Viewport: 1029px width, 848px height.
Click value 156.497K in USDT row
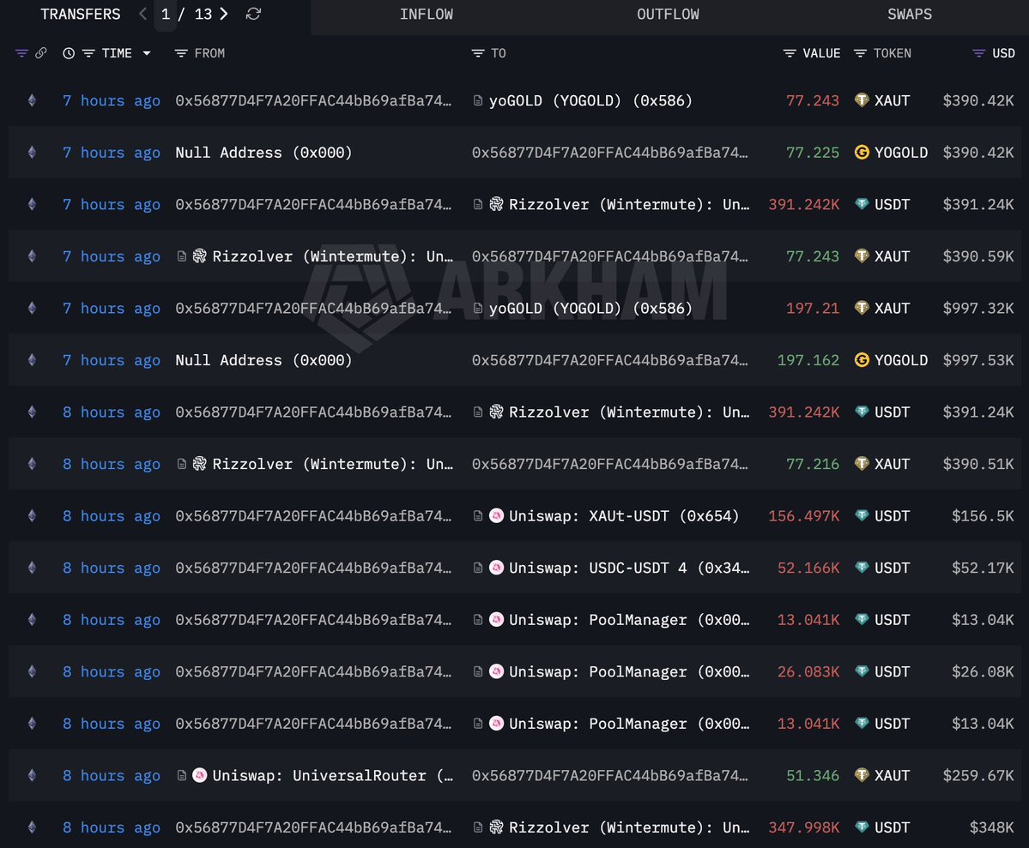(x=804, y=516)
